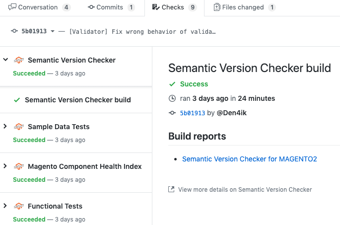
Task: Expand the Sample Data Tests group
Action: pyautogui.click(x=5, y=126)
